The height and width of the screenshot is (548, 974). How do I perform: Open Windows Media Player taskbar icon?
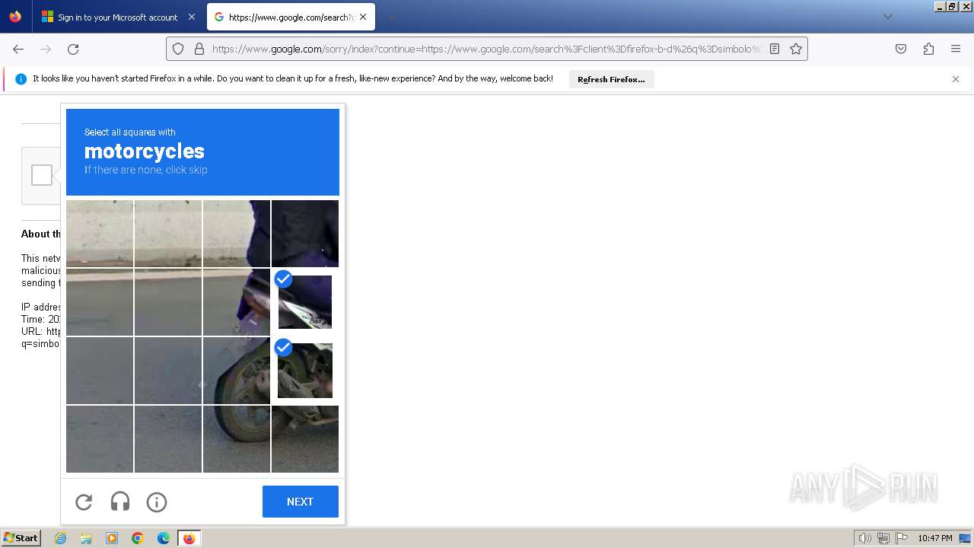[112, 538]
